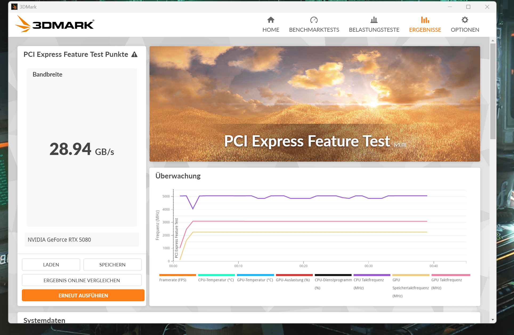Image resolution: width=514 pixels, height=335 pixels.
Task: Click the 3DMark logo
Action: (x=55, y=24)
